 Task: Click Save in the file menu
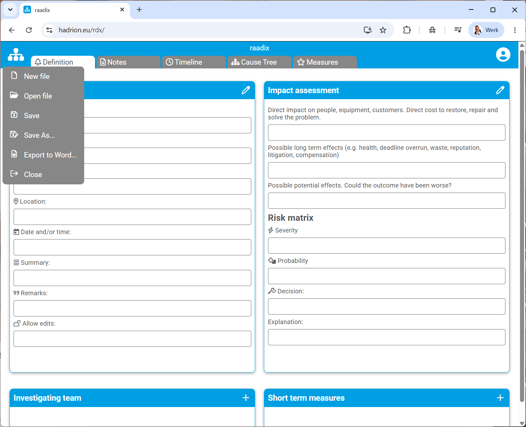43,116
